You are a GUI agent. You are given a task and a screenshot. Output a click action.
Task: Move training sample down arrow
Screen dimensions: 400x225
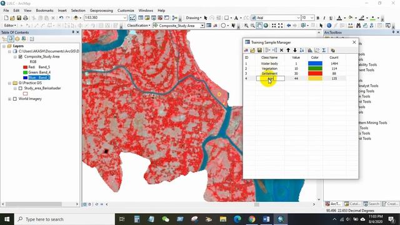pyautogui.click(x=295, y=50)
